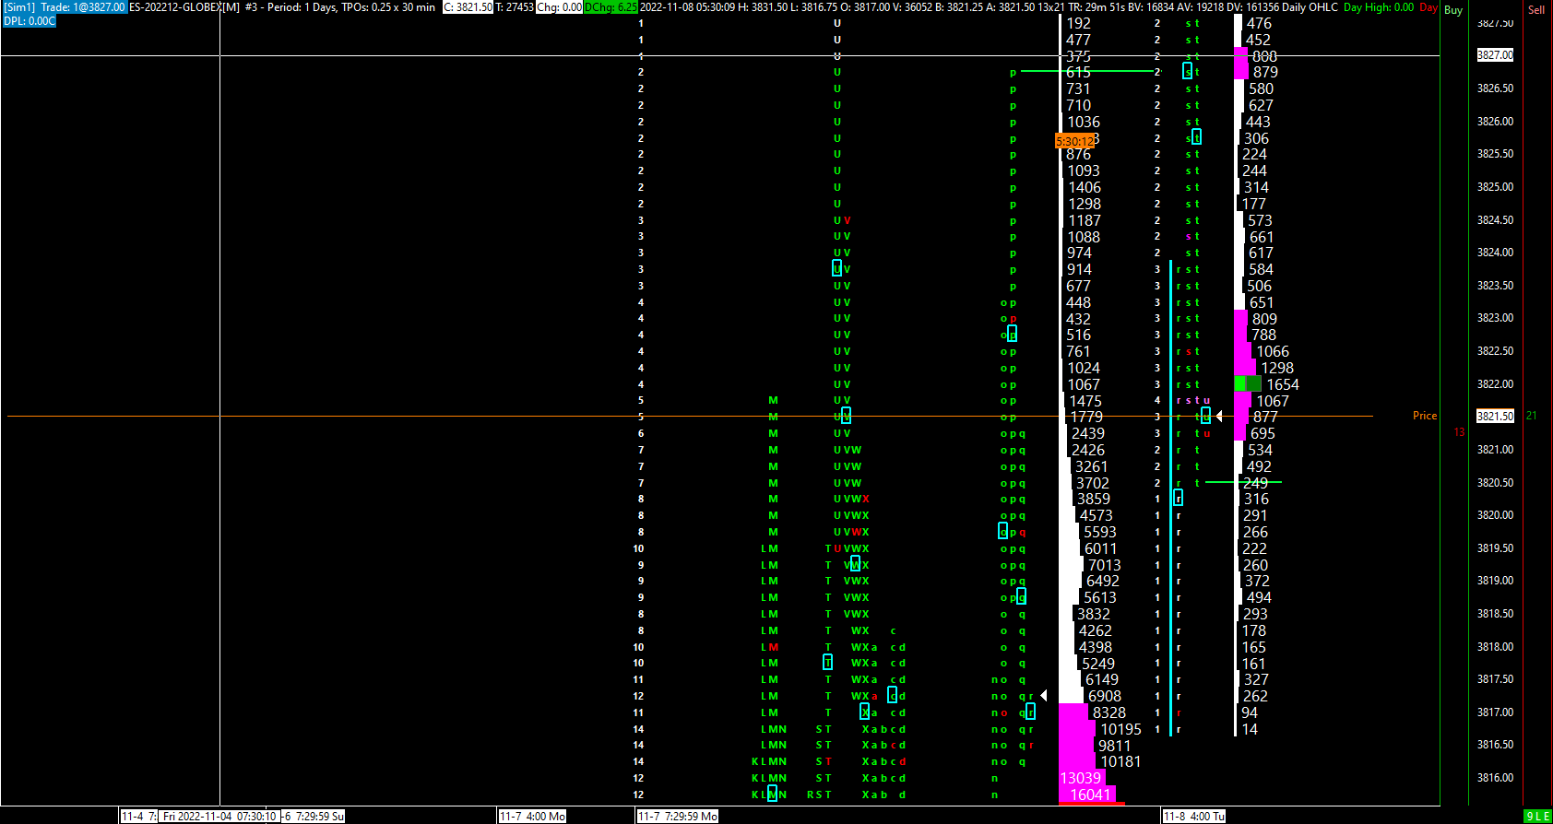Click the 1066 magenta volume bar
The height and width of the screenshot is (824, 1553).
pyautogui.click(x=1243, y=351)
